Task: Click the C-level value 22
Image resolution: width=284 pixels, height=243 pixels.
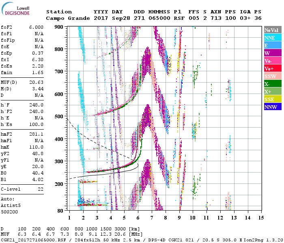Action: (39, 189)
